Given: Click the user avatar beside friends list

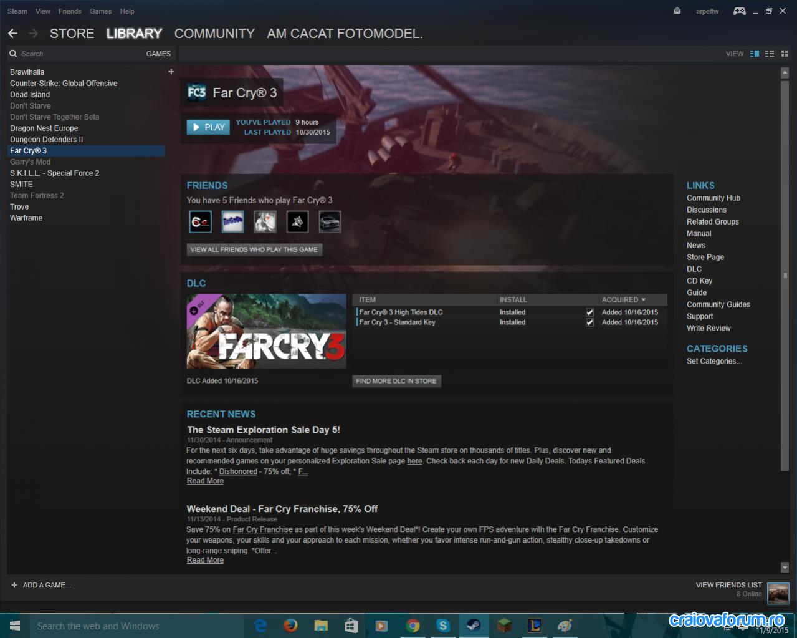Looking at the screenshot, I should (x=778, y=593).
